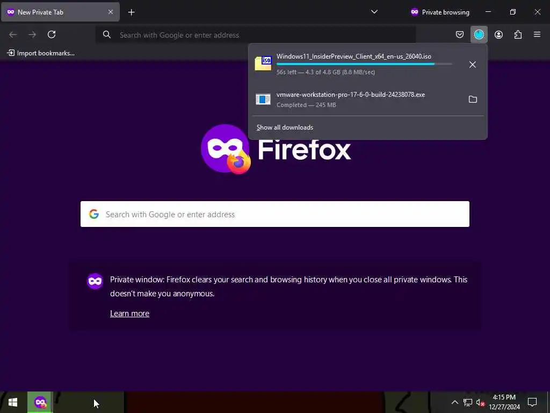Open a new tab with plus button
The image size is (550, 413).
pyautogui.click(x=131, y=12)
